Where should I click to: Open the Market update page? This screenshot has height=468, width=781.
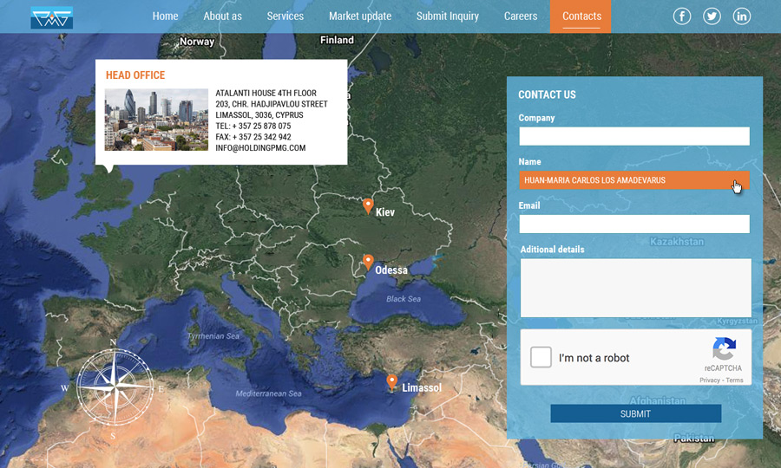359,16
